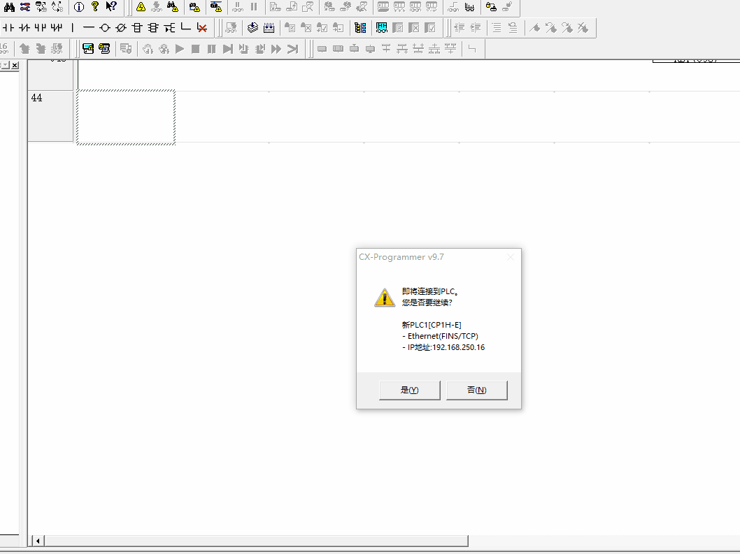The height and width of the screenshot is (554, 740).
Task: Select the New Horizontal line tool
Action: pos(88,28)
